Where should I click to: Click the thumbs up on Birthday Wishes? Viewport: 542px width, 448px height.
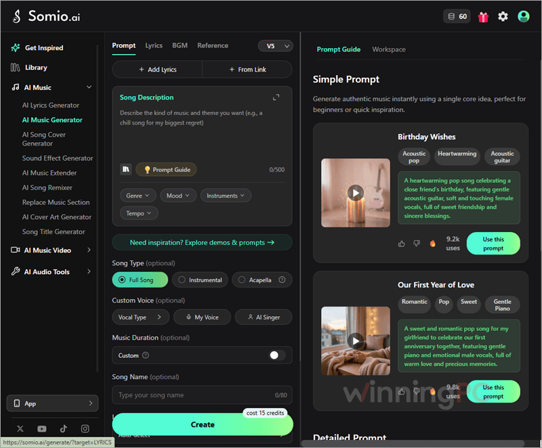(x=401, y=244)
